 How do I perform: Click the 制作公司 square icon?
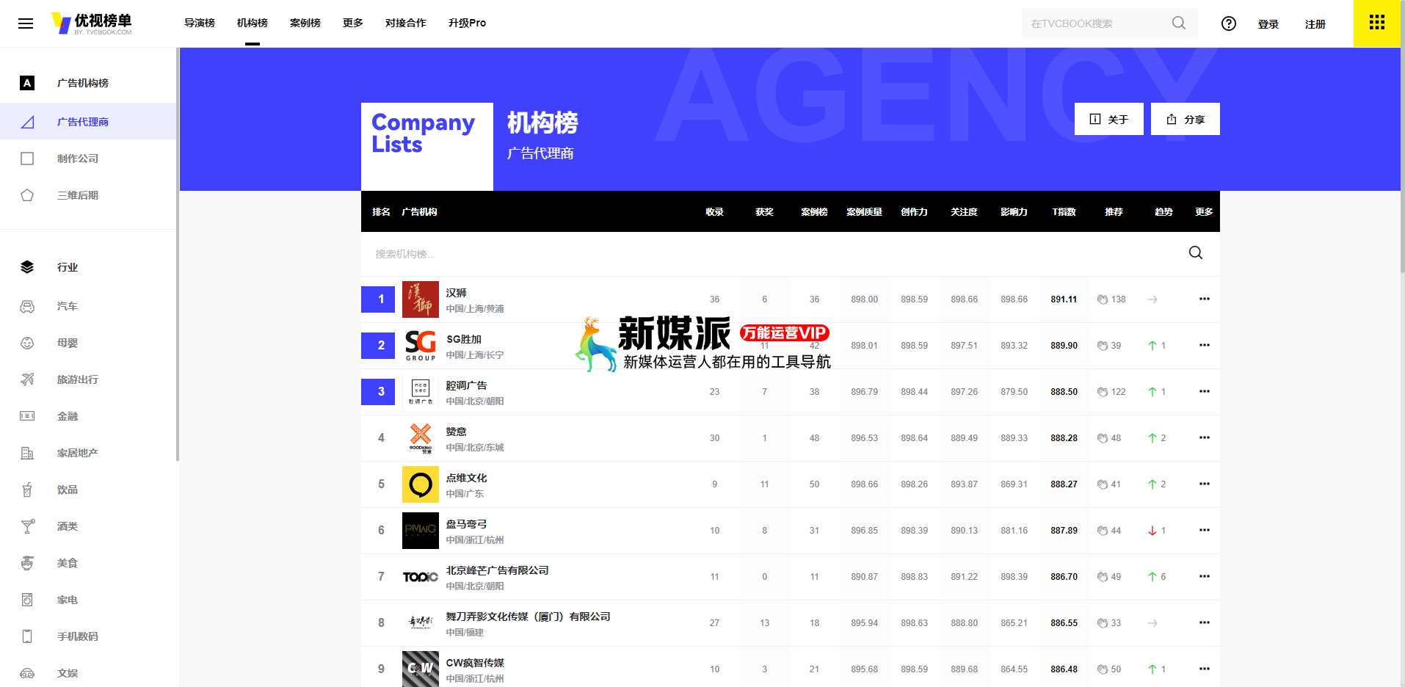coord(27,159)
